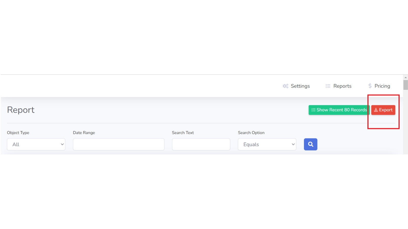This screenshot has height=229, width=408.
Task: Click the Date Range field label
Action: click(84, 133)
